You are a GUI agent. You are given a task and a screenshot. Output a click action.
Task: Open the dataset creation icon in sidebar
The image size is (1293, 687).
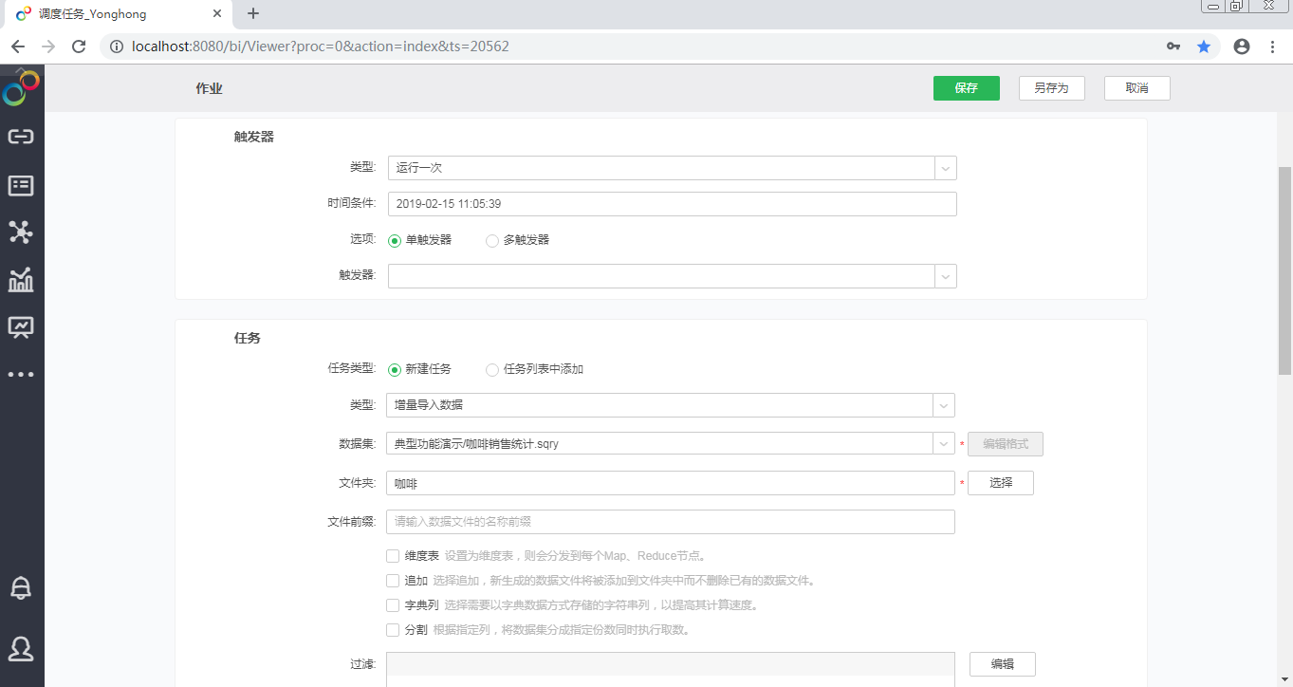click(21, 184)
